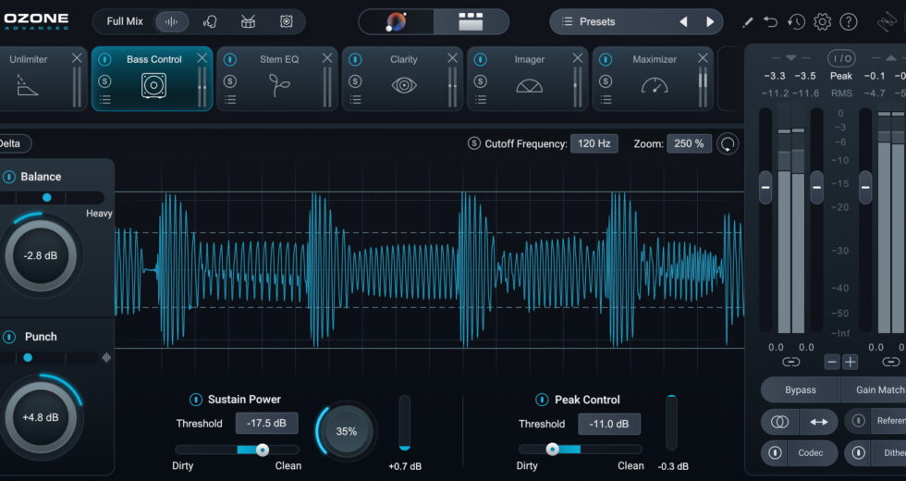906x481 pixels.
Task: Open Imager module presets list
Action: pos(481,100)
